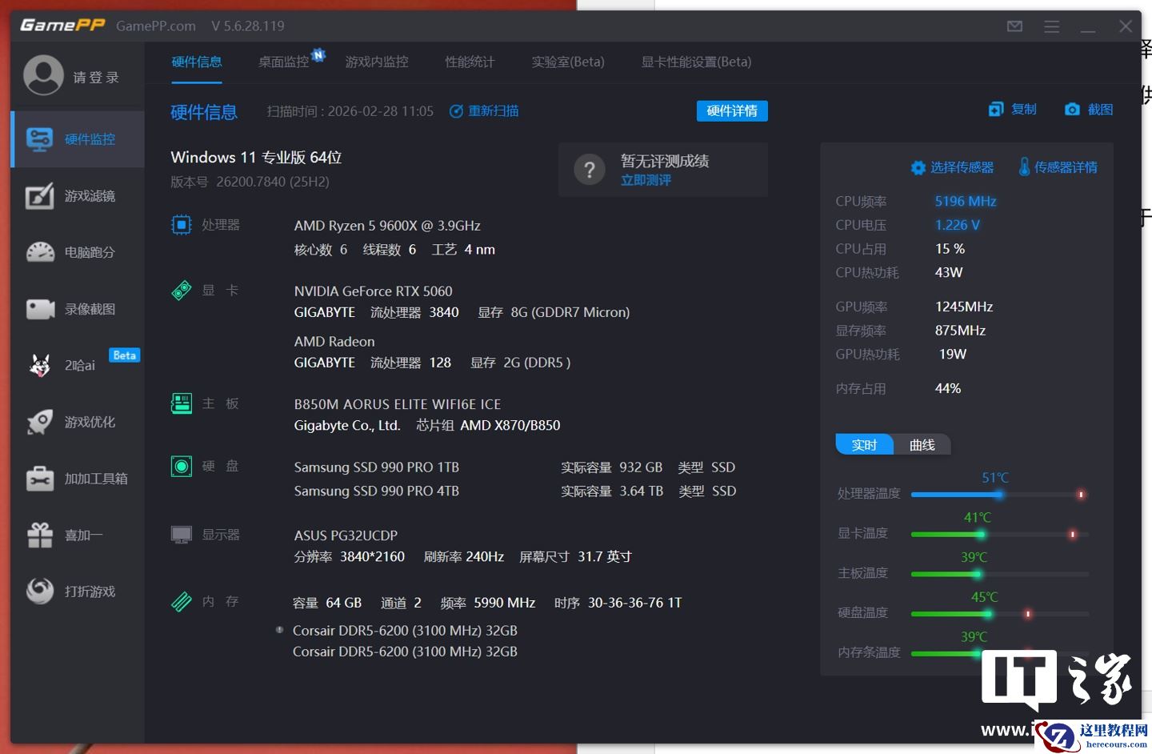Click the B850M AORUS ELITE WIFI6E ICE text
This screenshot has height=754, width=1152.
click(x=398, y=404)
